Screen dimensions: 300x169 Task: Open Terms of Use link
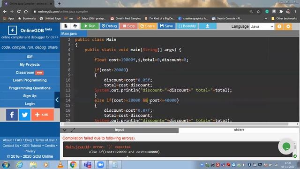[45, 140]
